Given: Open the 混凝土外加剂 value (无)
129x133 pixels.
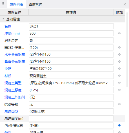Looking at the screenshot, I should pyautogui.click(x=71, y=97).
